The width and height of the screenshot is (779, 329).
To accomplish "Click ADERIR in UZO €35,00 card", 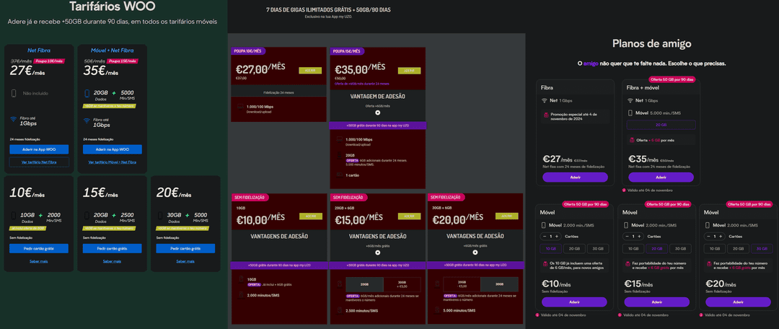I will (409, 71).
